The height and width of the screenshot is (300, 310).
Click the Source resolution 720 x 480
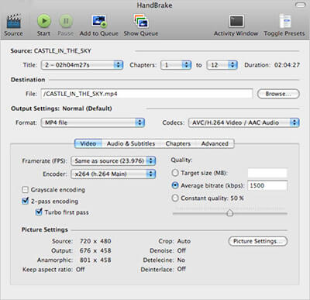coord(95,241)
